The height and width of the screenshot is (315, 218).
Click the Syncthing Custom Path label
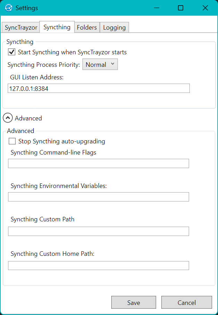[x=42, y=219]
